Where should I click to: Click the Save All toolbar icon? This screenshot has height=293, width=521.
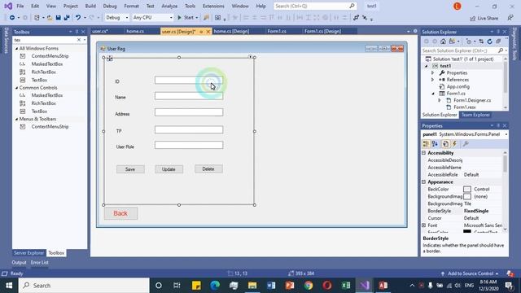(67, 18)
